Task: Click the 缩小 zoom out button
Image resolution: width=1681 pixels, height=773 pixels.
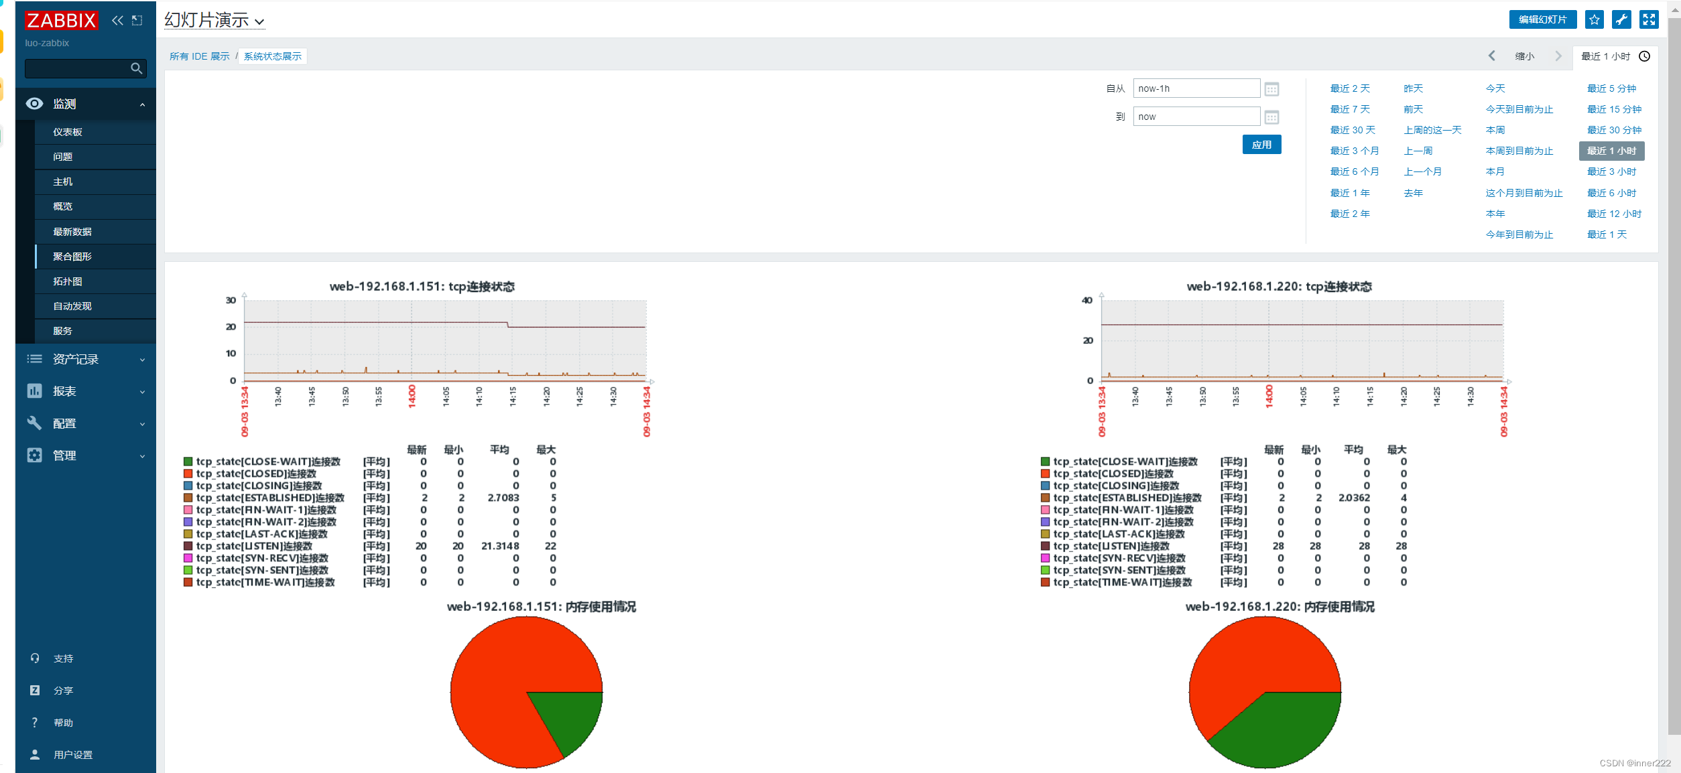Action: 1525,56
